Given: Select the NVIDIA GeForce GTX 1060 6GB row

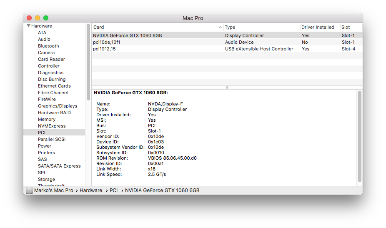Looking at the screenshot, I should pos(227,35).
